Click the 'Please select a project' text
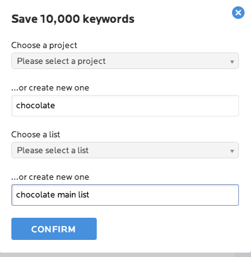Screen dimensions: 251x257 (61, 61)
